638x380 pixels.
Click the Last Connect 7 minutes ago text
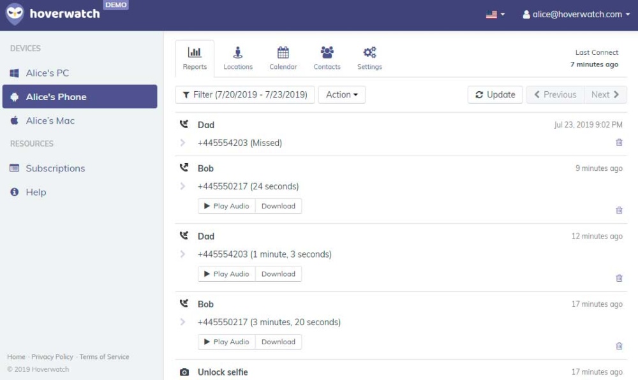[594, 59]
